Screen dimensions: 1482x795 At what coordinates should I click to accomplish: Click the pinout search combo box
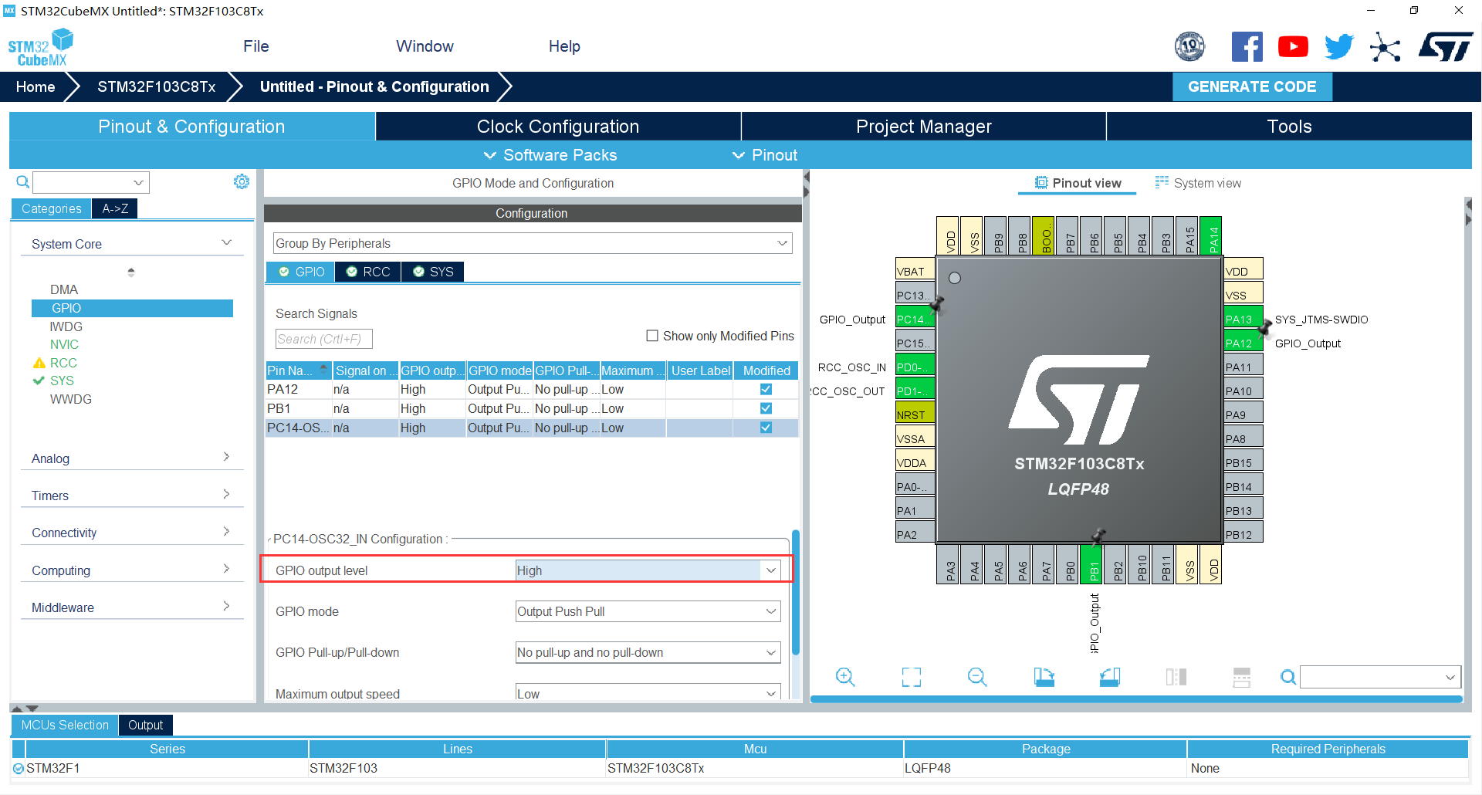coord(1380,677)
